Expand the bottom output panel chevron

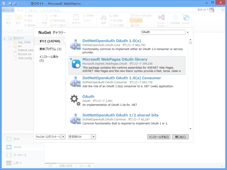[x=222, y=166]
